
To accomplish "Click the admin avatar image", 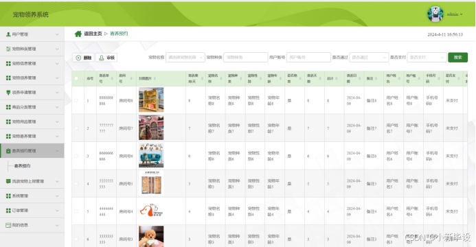I will [x=435, y=14].
